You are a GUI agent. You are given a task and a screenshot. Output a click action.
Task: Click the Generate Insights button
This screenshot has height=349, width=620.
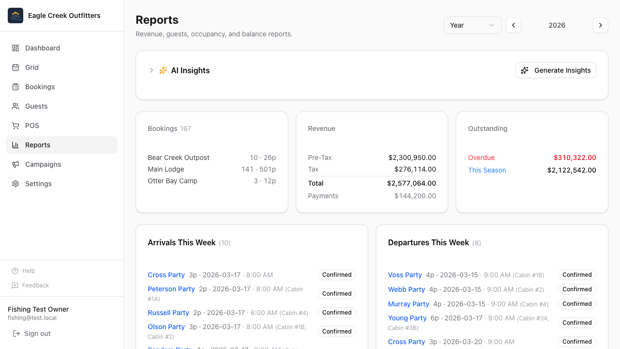556,70
